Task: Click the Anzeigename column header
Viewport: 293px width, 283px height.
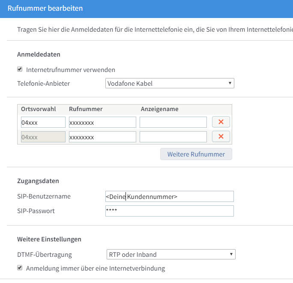Action: pos(159,109)
